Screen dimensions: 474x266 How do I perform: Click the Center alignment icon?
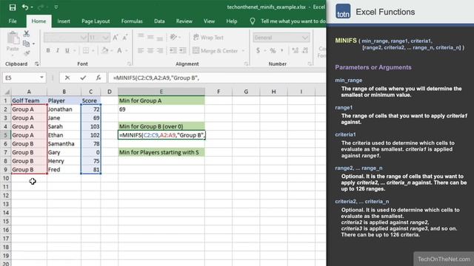pyautogui.click(x=150, y=50)
